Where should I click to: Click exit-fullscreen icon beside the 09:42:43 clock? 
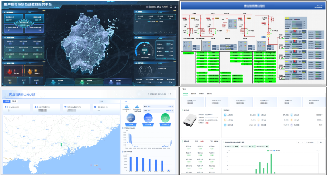click(171, 7)
